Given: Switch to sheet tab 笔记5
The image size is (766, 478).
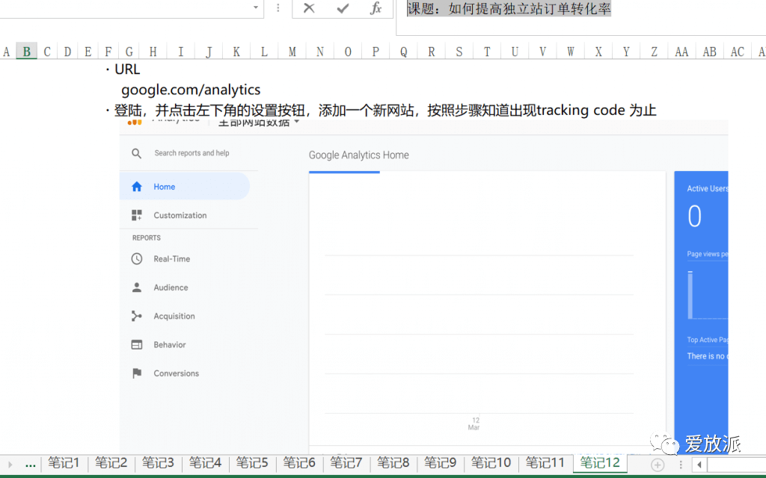Looking at the screenshot, I should pos(252,462).
